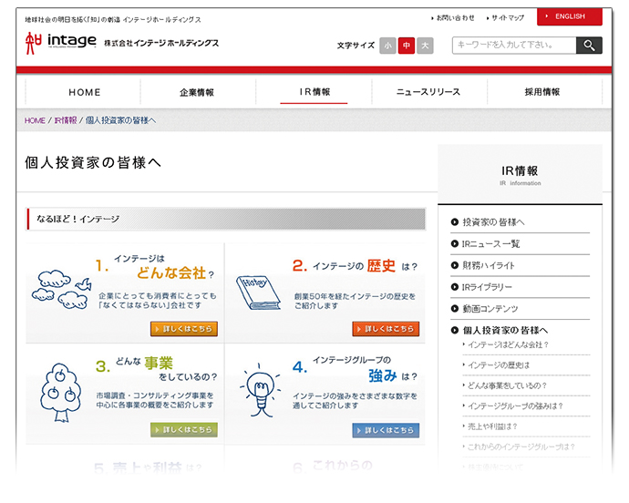Click the IR情報 breadcrumb link
This screenshot has width=629, height=503.
coord(65,120)
